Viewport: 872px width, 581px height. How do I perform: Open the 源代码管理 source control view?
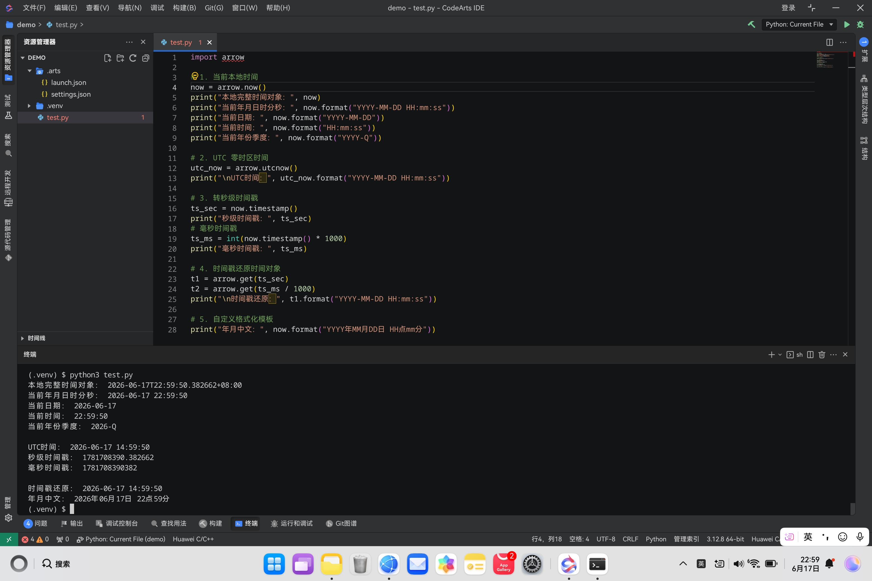[x=8, y=240]
